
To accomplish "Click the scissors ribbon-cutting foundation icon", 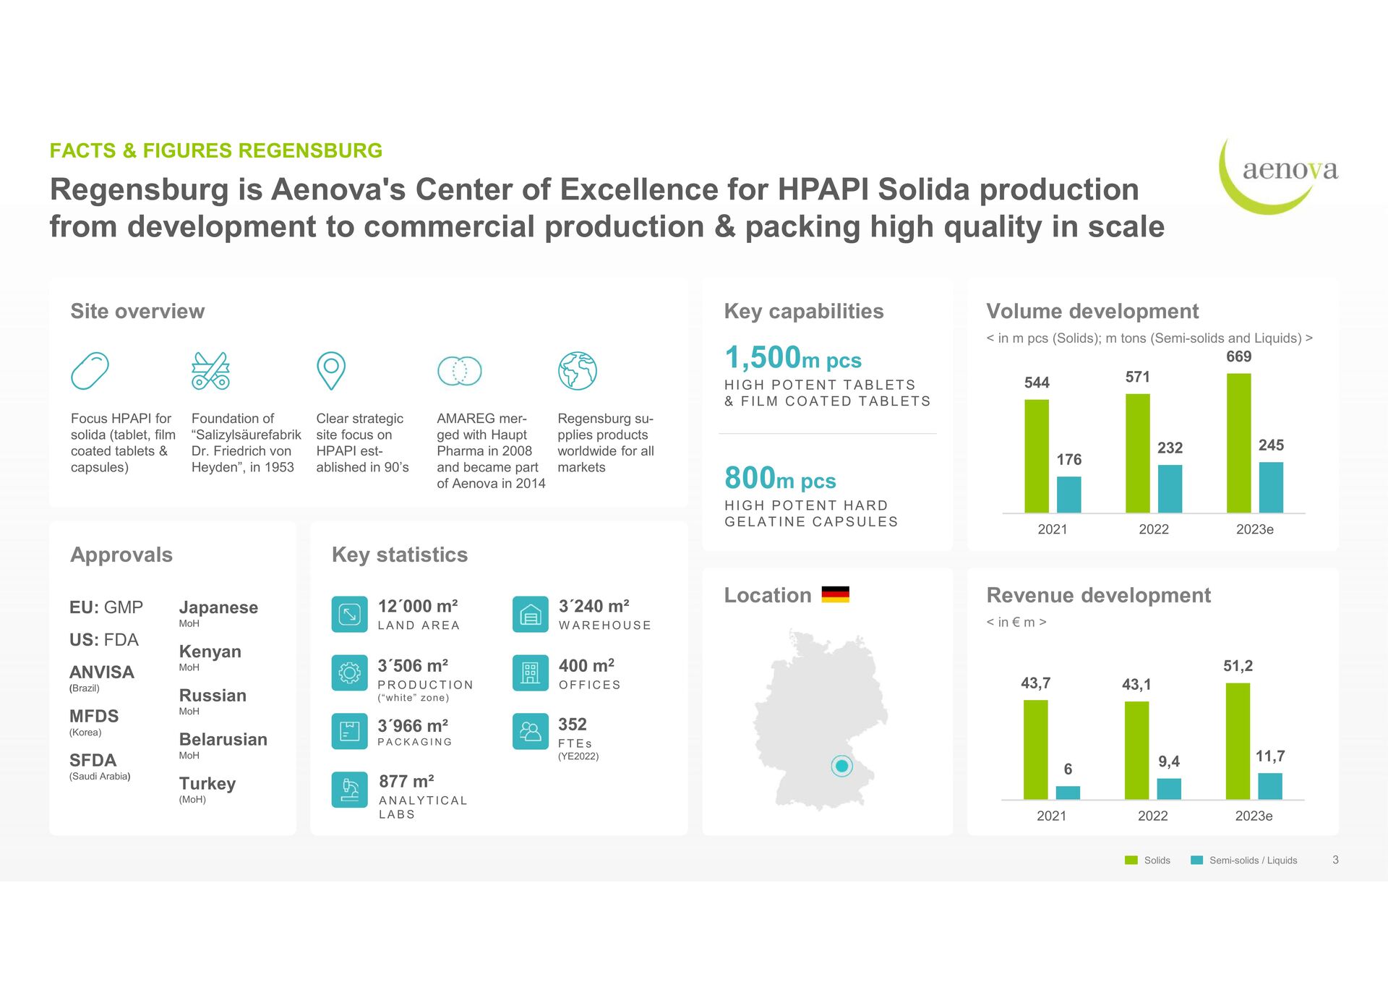I will click(x=210, y=371).
